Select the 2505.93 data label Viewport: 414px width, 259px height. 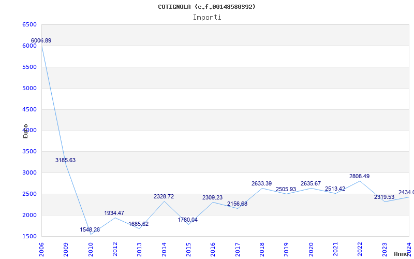coord(286,190)
